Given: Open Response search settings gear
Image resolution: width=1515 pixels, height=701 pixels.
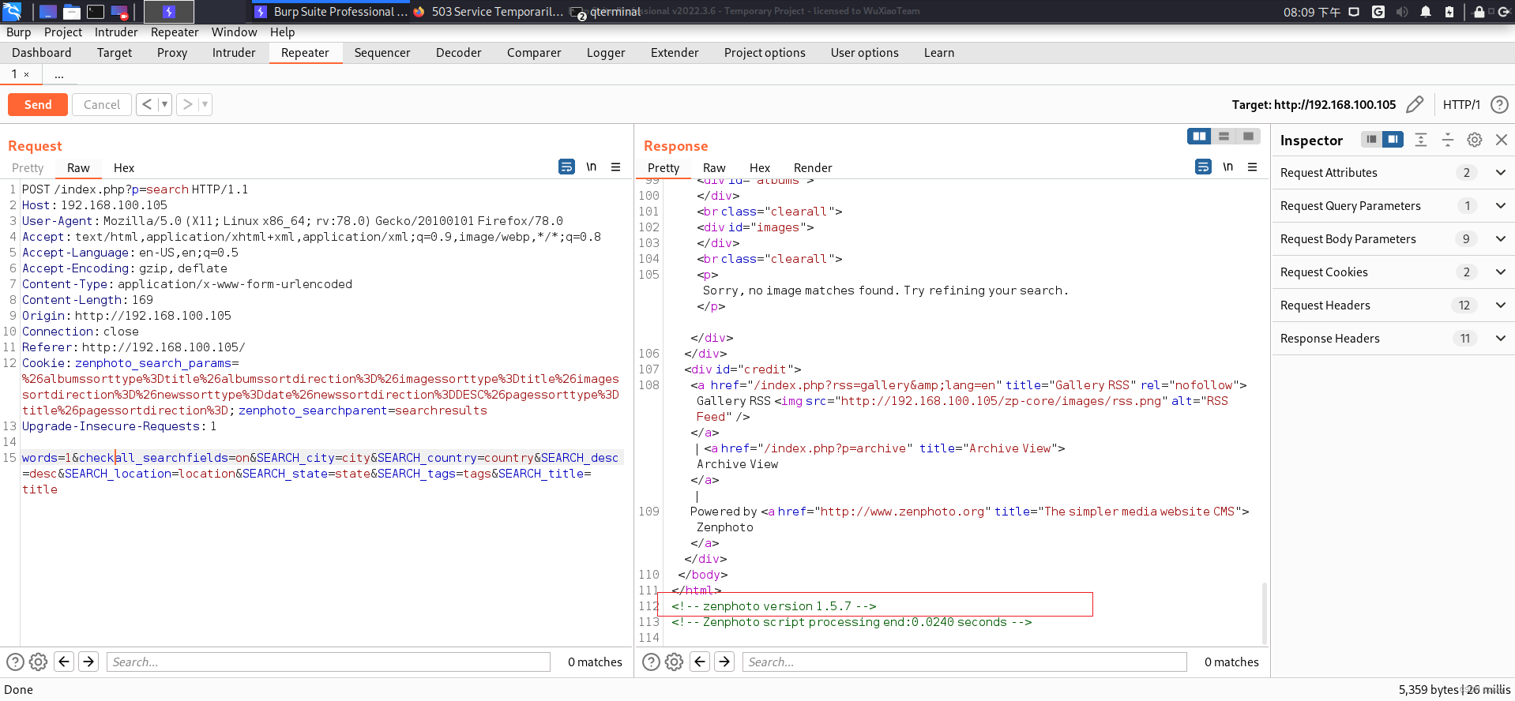Looking at the screenshot, I should click(674, 662).
